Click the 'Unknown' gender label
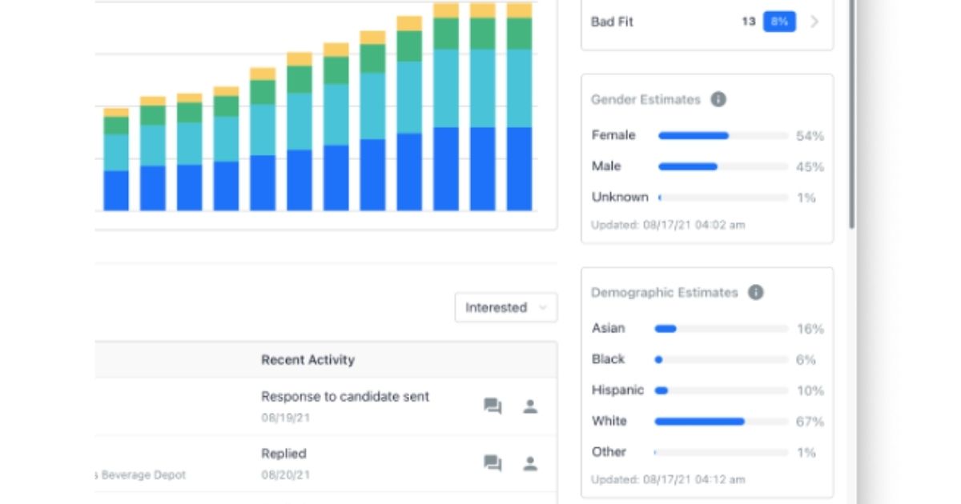The height and width of the screenshot is (504, 961). 620,197
